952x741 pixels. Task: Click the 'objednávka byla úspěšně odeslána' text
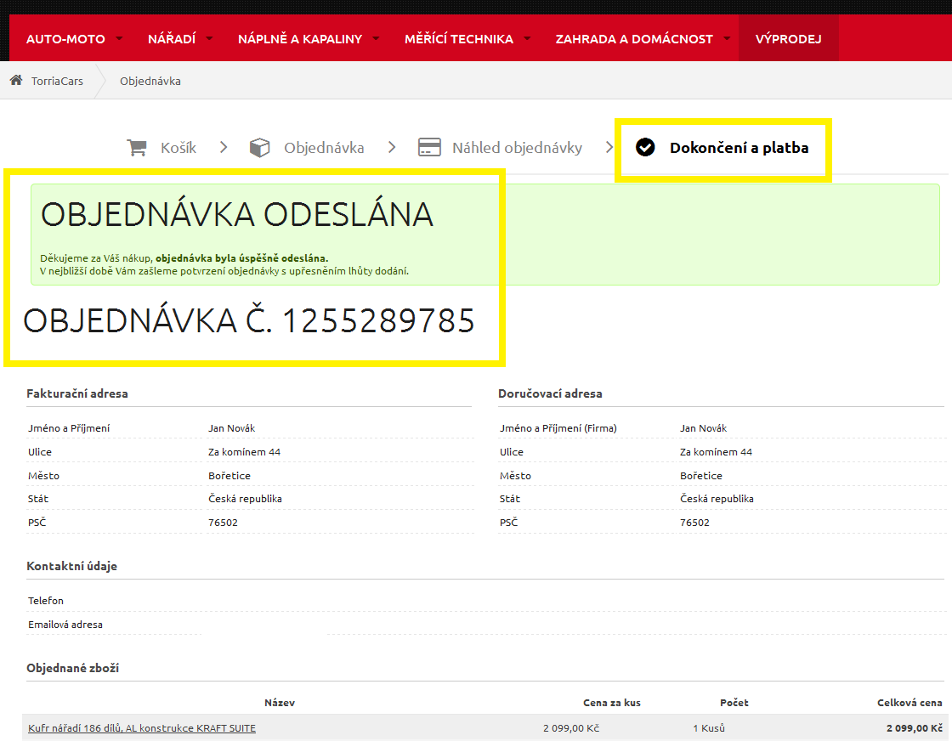pos(241,258)
